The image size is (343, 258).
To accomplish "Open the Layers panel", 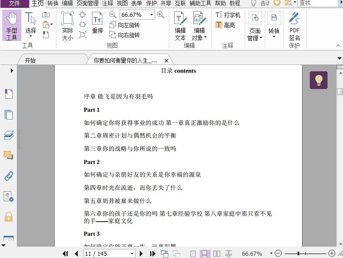I will (9, 135).
